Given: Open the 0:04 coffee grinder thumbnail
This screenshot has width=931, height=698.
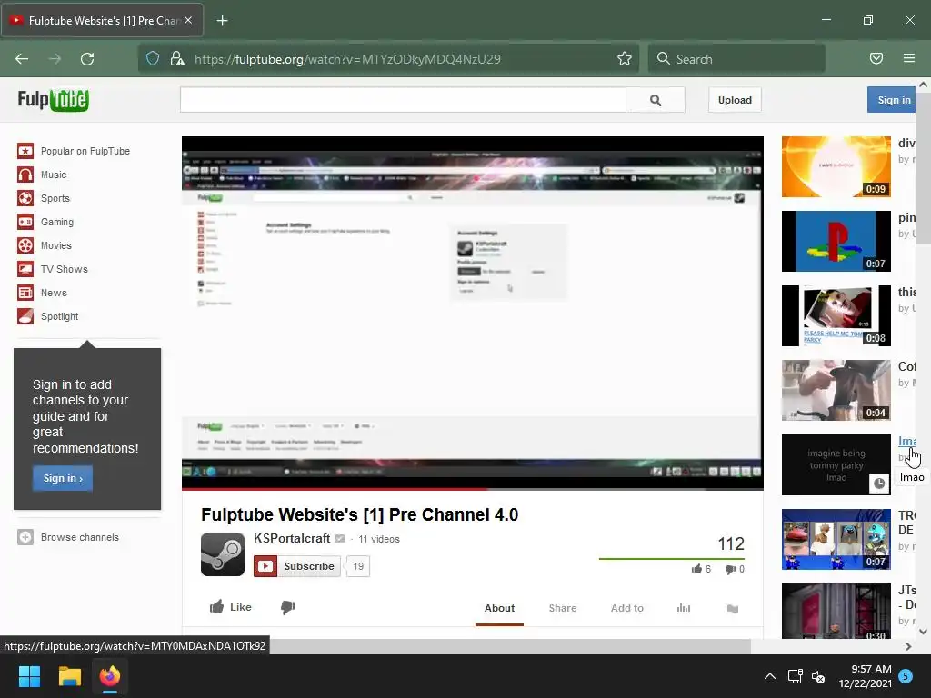Looking at the screenshot, I should point(836,390).
